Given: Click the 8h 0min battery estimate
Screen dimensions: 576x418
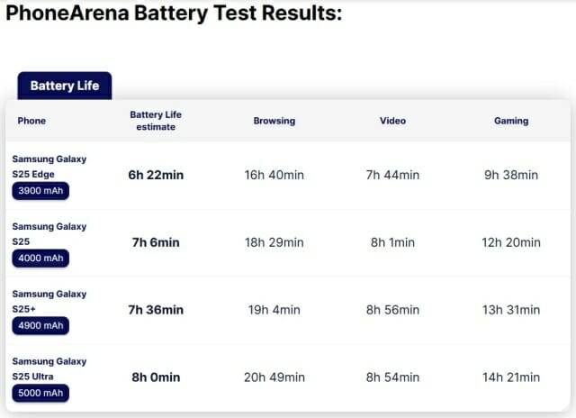Looking at the screenshot, I should [x=156, y=377].
